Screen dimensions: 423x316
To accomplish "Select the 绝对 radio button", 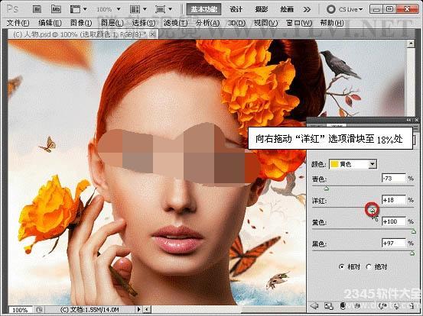I will 369,266.
